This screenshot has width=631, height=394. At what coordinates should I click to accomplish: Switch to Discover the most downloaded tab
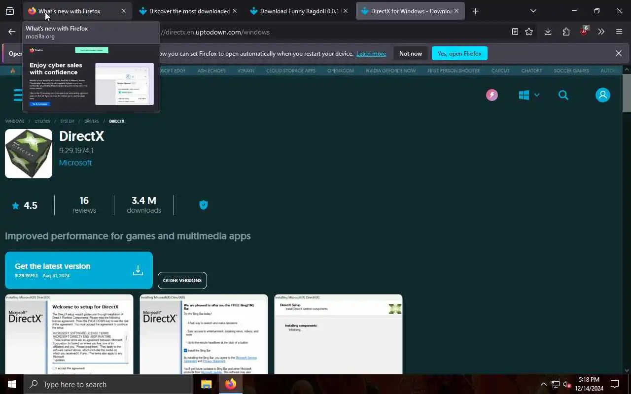click(x=188, y=11)
